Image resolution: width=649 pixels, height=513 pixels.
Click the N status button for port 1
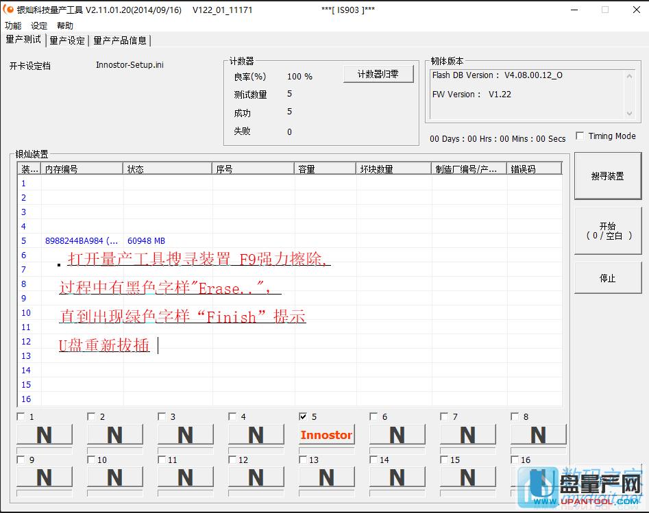click(x=44, y=435)
